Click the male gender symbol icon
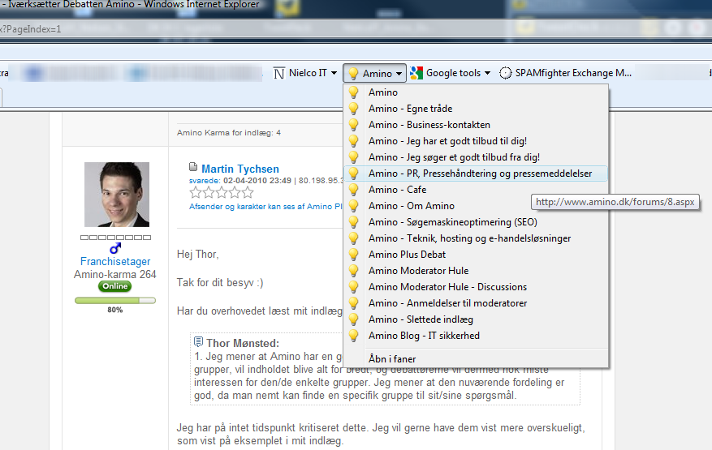Image resolution: width=712 pixels, height=450 pixels. 115,248
